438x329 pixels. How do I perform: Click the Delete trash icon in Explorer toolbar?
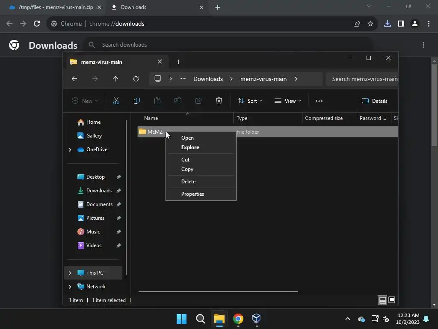click(219, 101)
